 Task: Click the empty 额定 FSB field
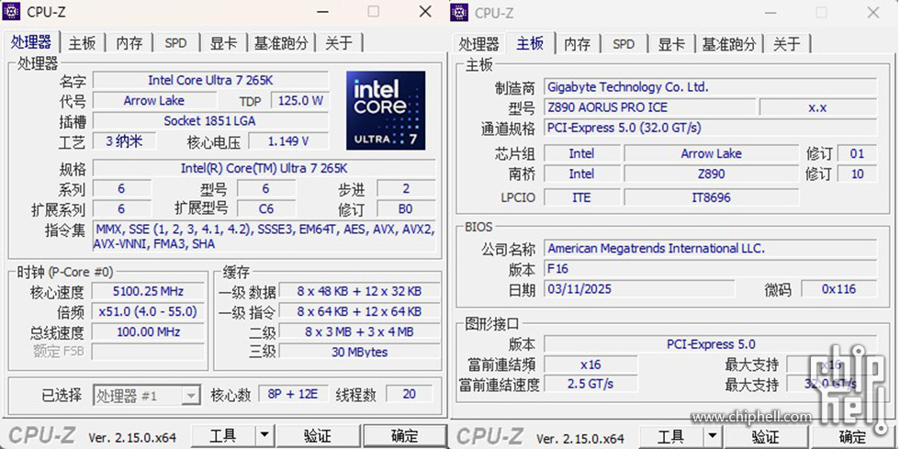pos(148,352)
